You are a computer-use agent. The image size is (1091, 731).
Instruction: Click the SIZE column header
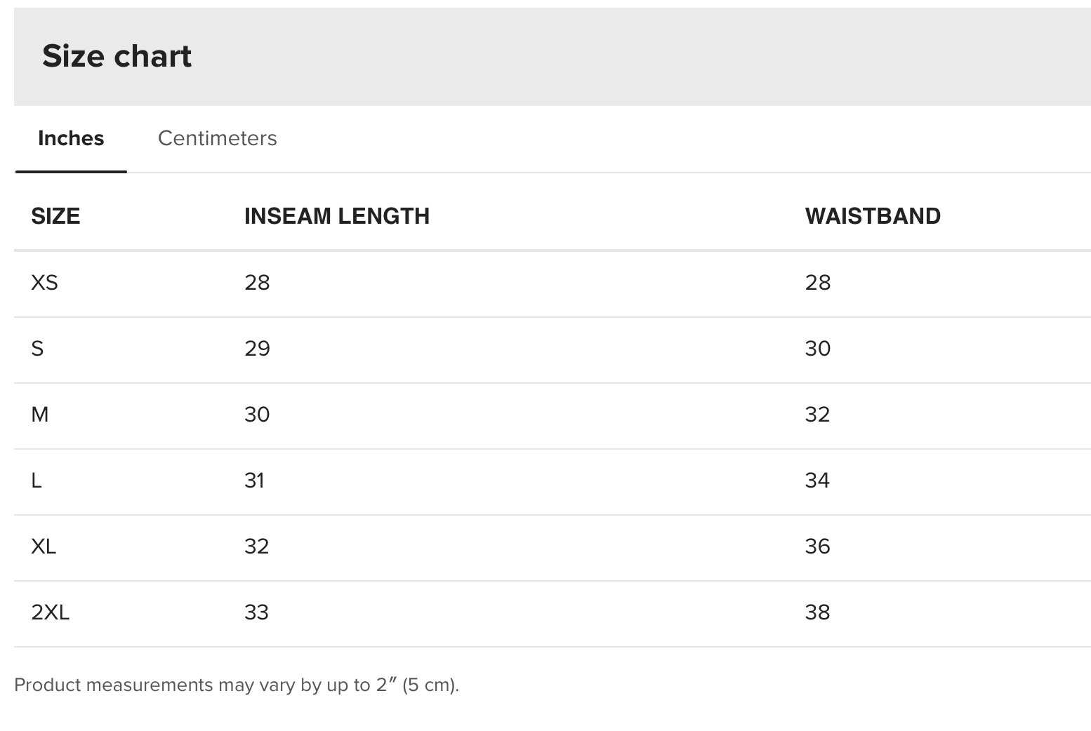[55, 216]
